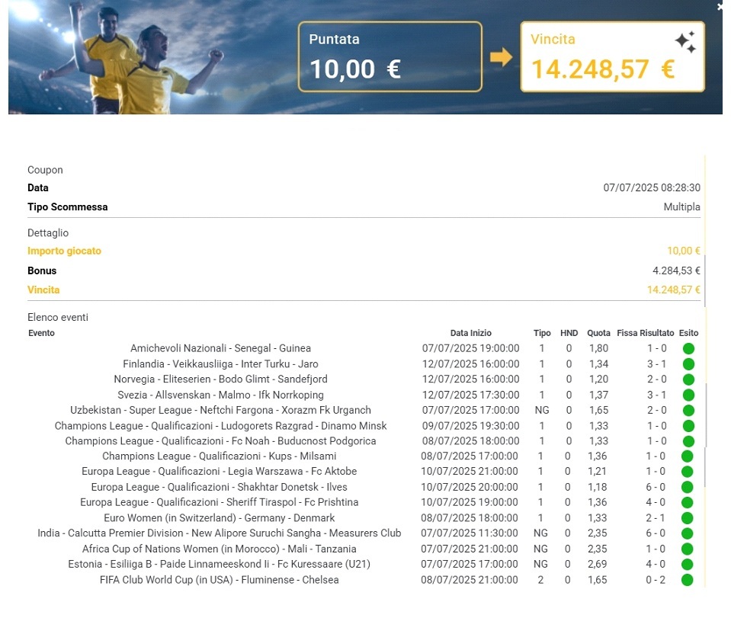
Task: Click quota 1,80 for Senegal - Guinea
Action: click(x=598, y=348)
